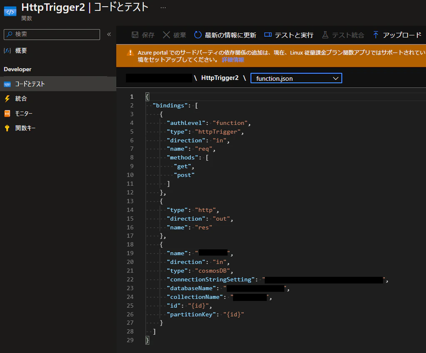
Task: Click "out" value on line 15
Action: click(221, 219)
